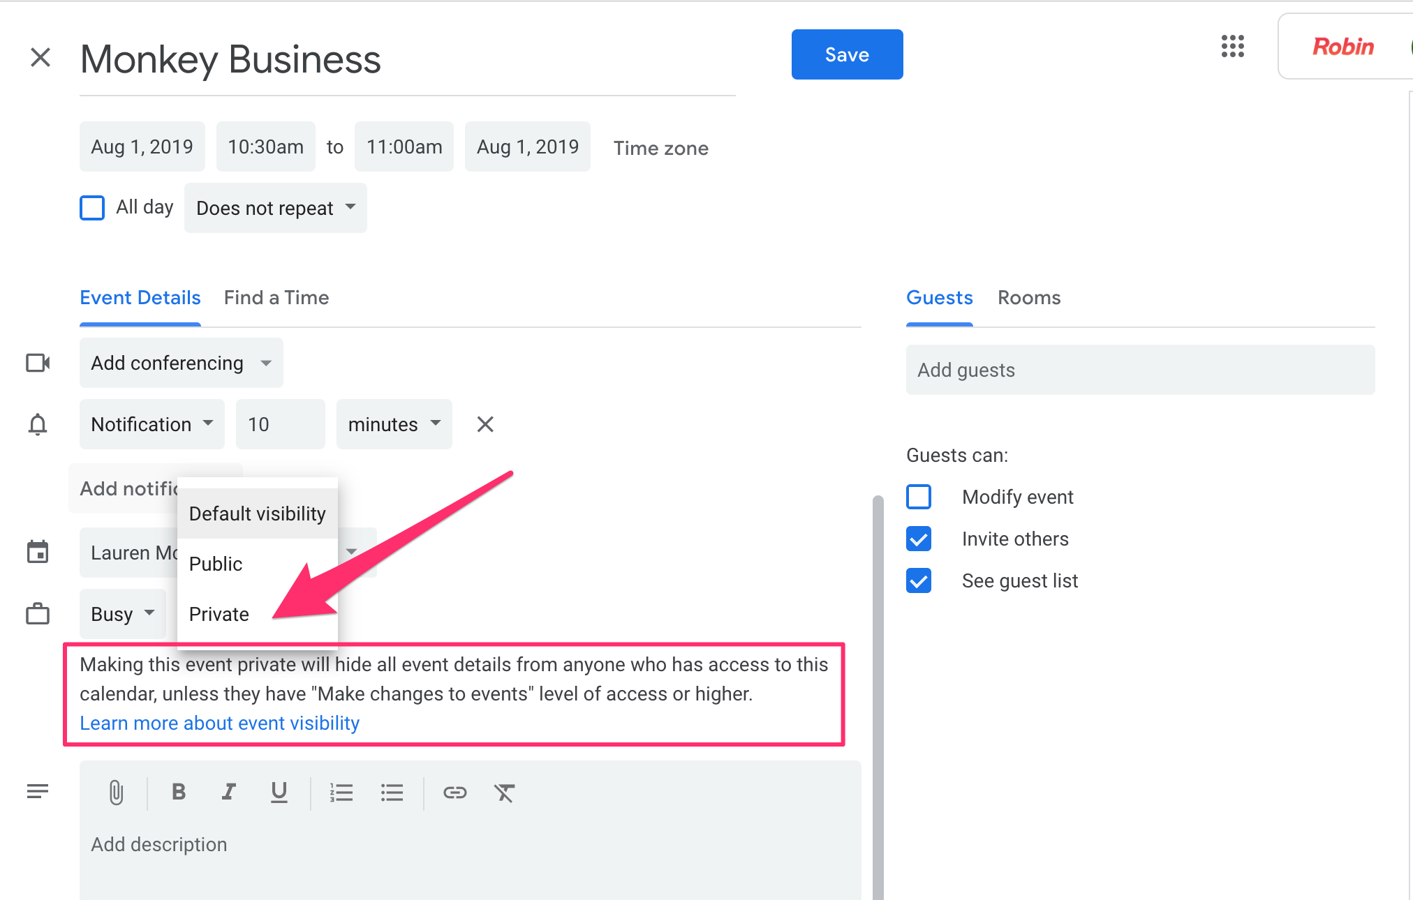Click the Robin extension button
Screen dimensions: 1413x900
coord(1343,46)
